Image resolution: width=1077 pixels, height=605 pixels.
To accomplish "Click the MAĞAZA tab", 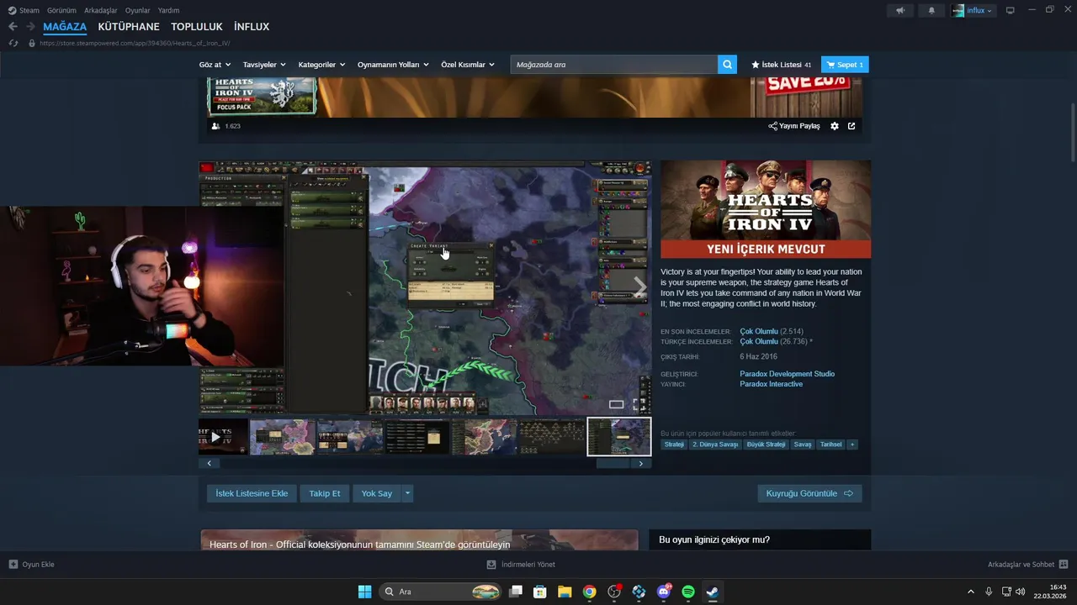I will coord(65,27).
